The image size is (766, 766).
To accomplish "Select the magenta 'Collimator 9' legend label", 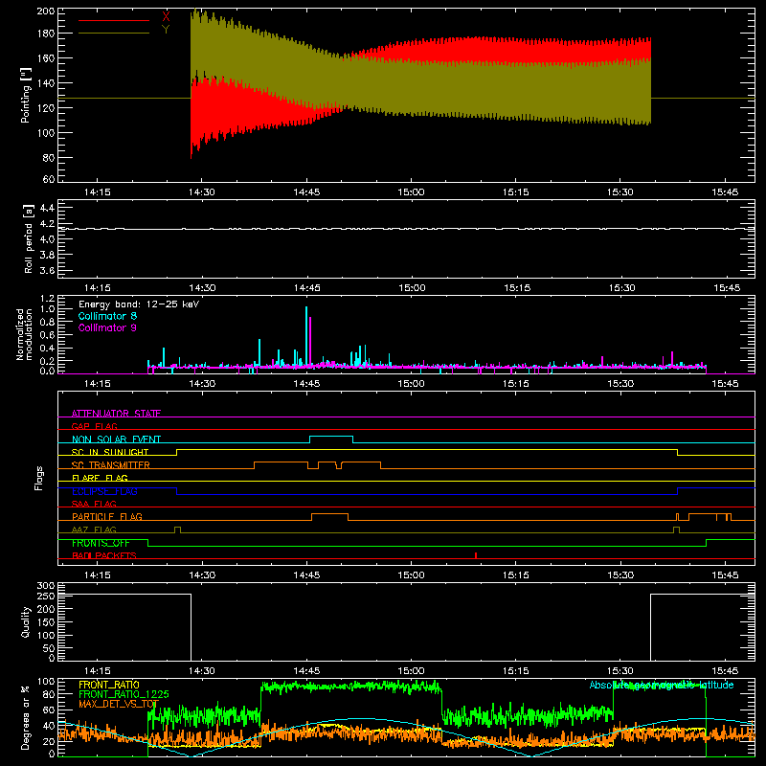I will [107, 327].
